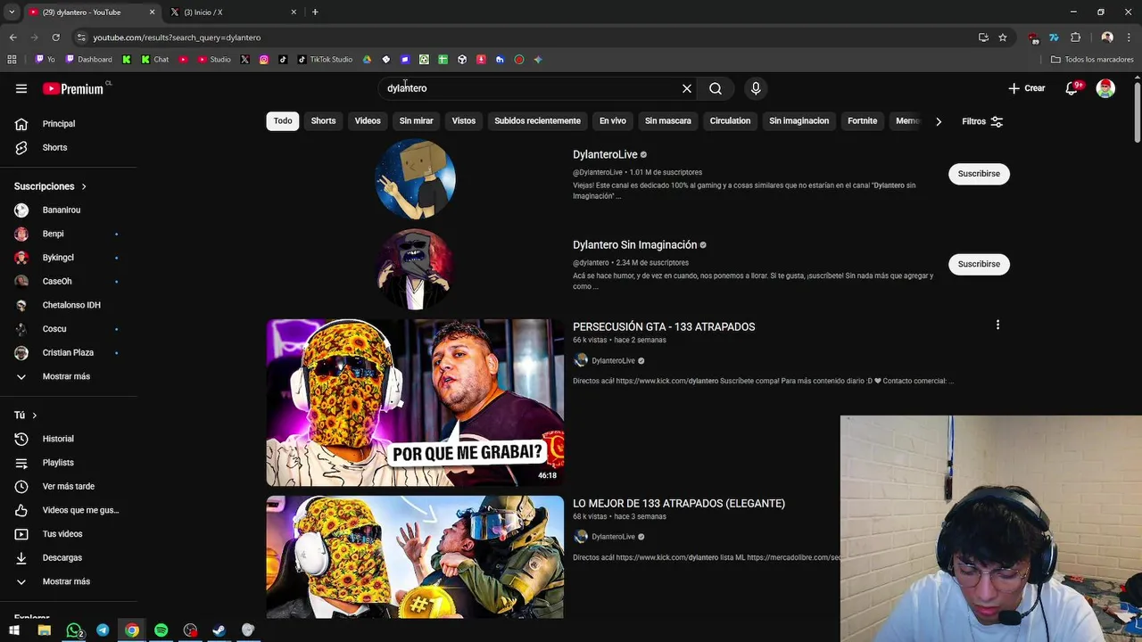Open Dylantero Sin Imaginación channel avatar

pos(415,268)
